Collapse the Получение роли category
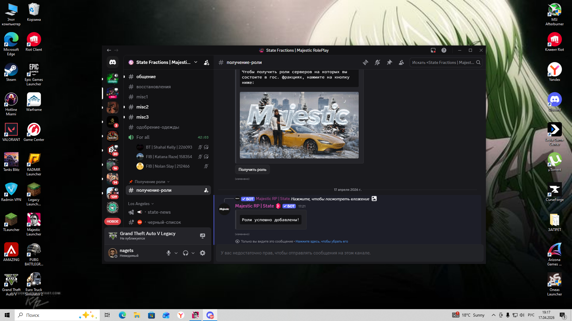 tap(150, 182)
